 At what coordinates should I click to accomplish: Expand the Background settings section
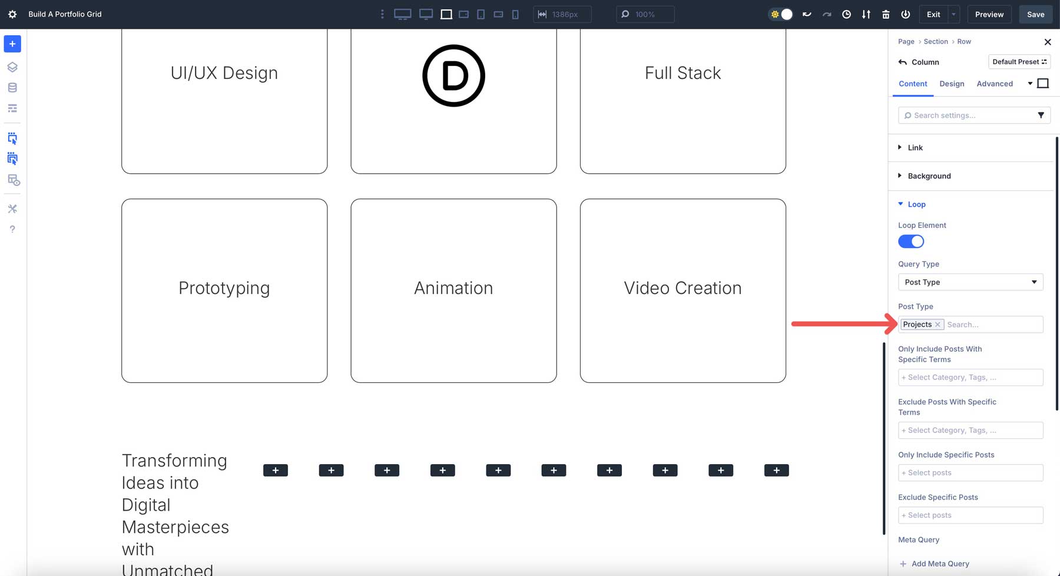(929, 176)
